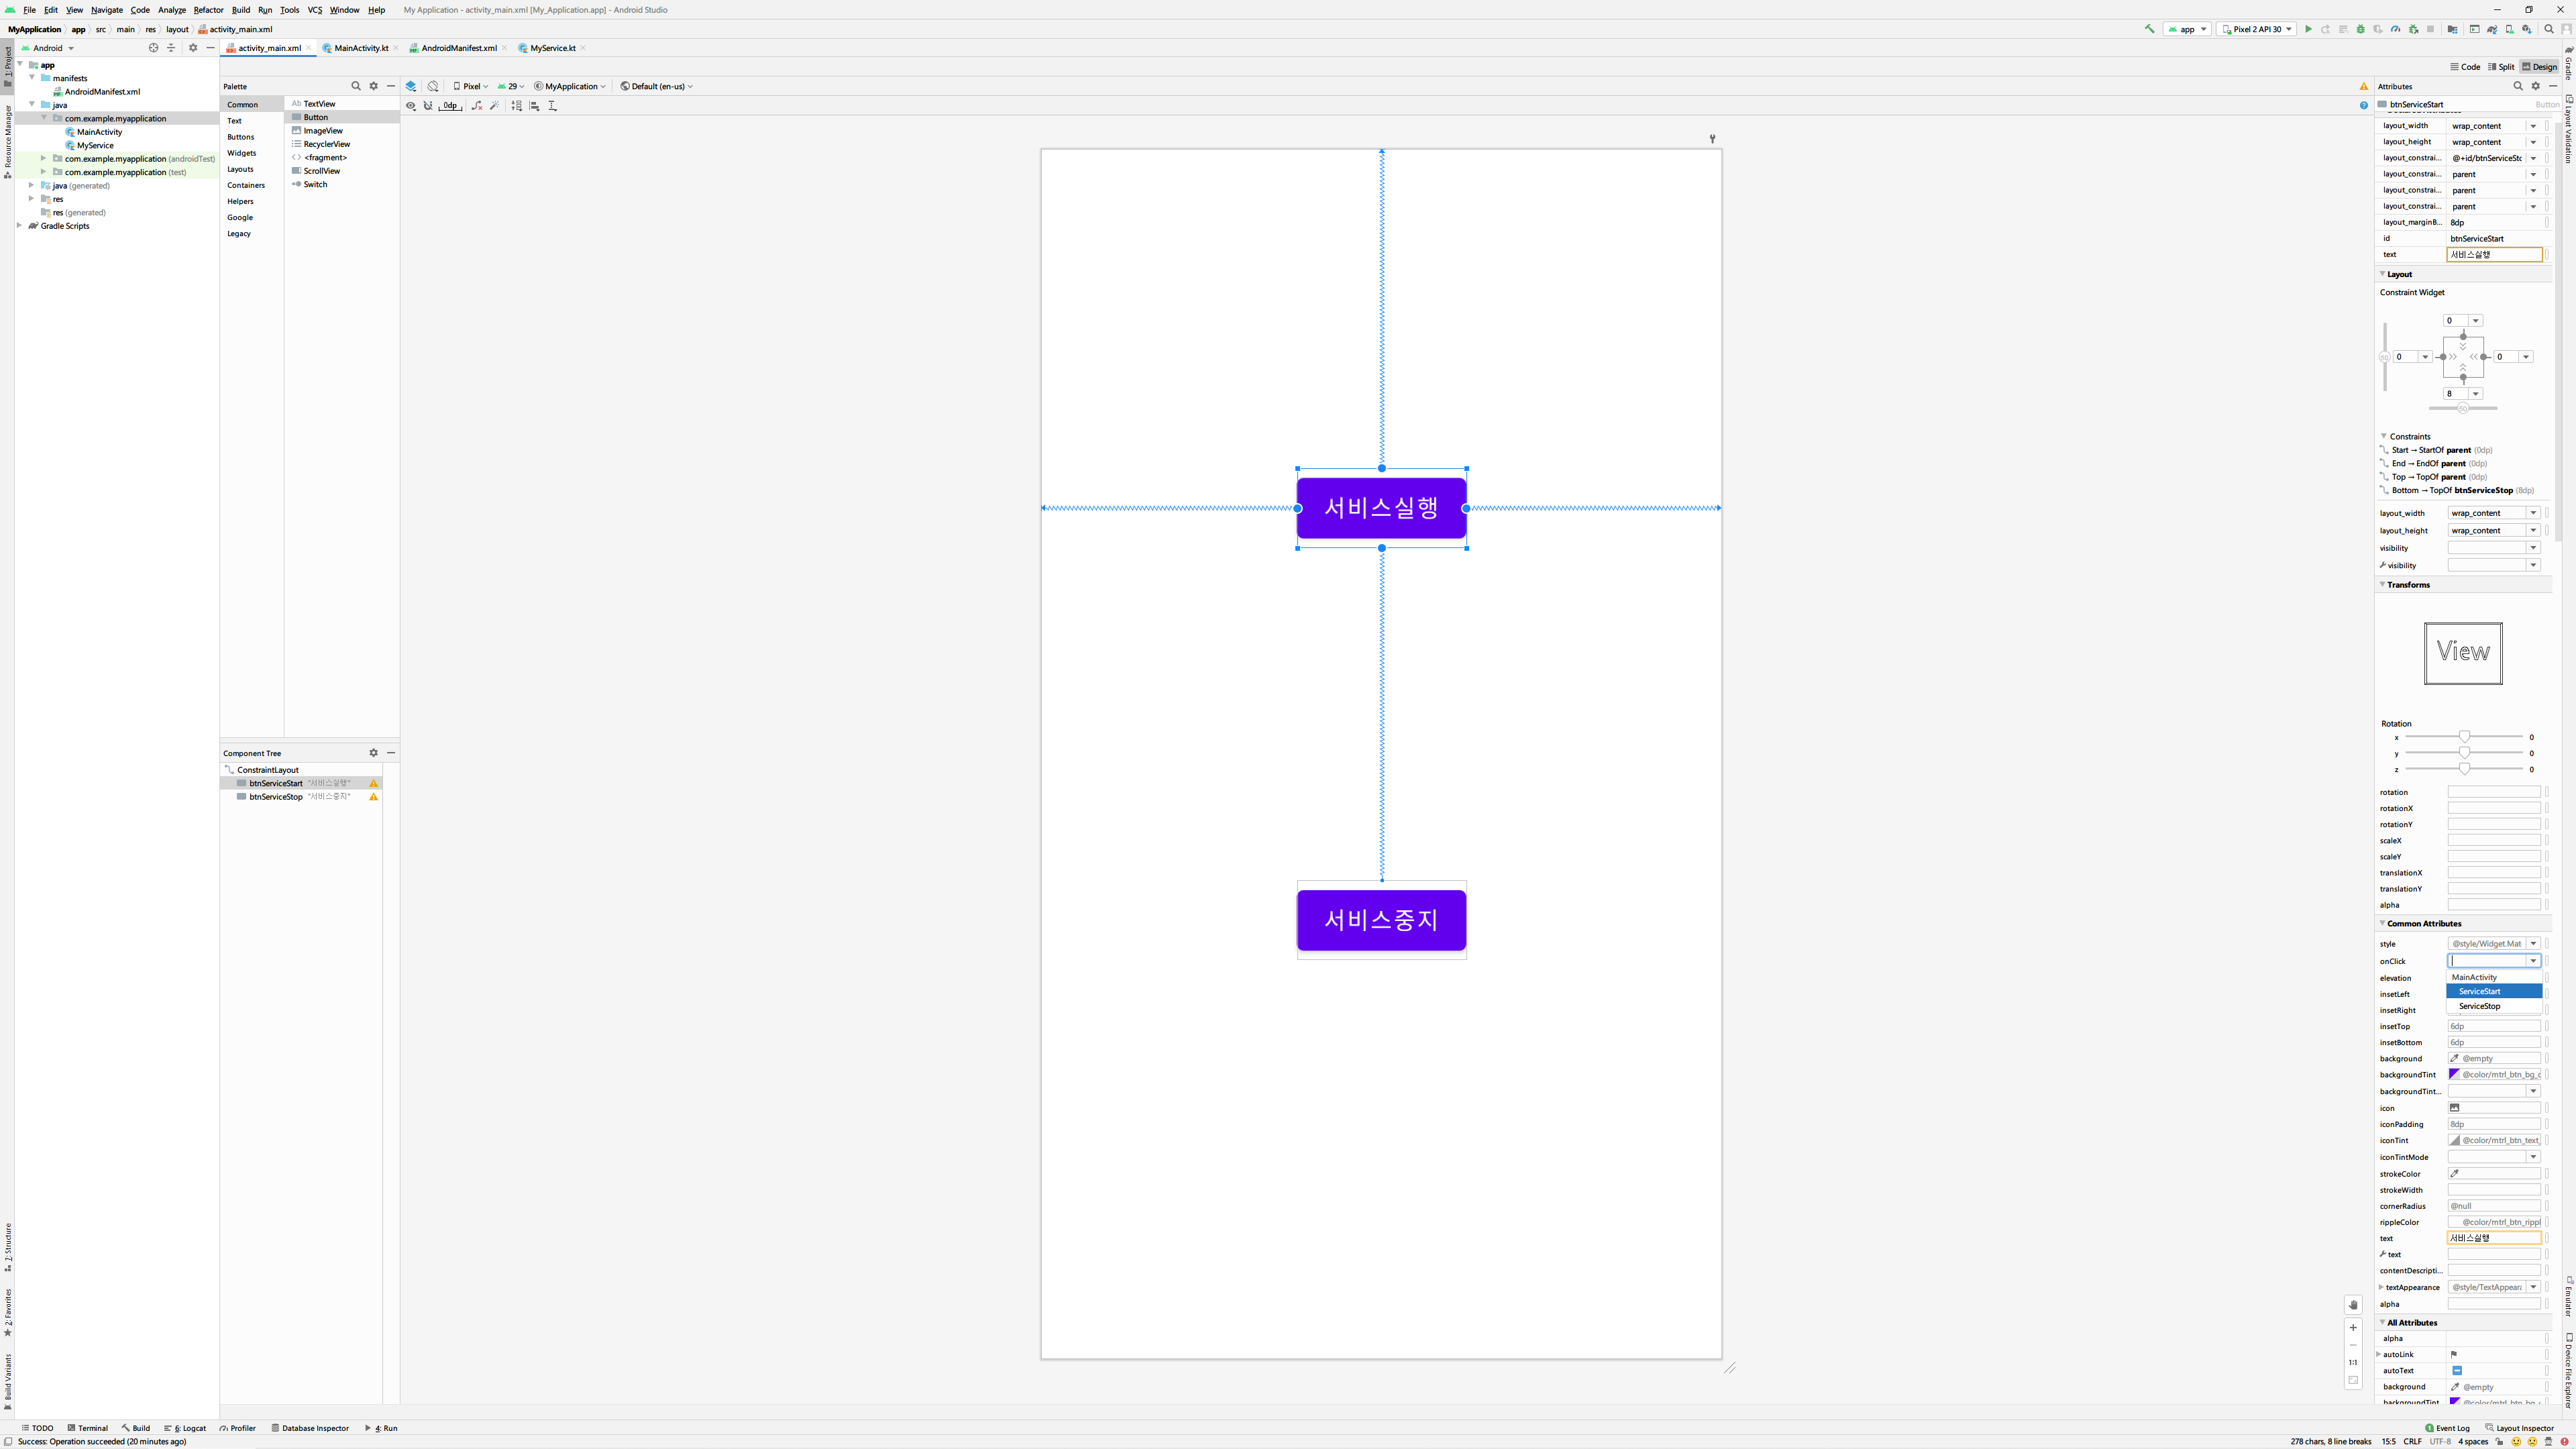Open AVD Manager device icon in toolbar
Screen dimensions: 2576x1449
(x=2510, y=29)
